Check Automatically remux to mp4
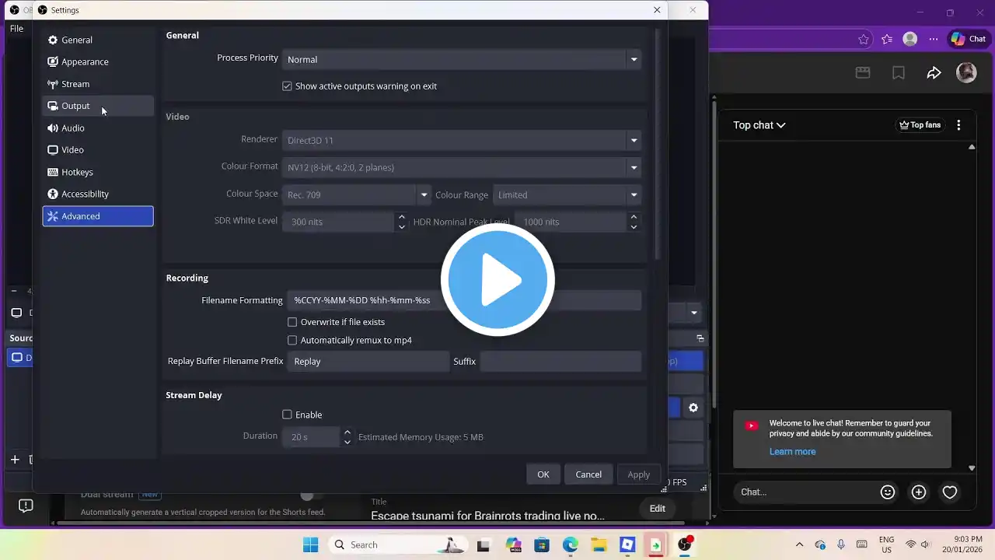 coord(292,341)
